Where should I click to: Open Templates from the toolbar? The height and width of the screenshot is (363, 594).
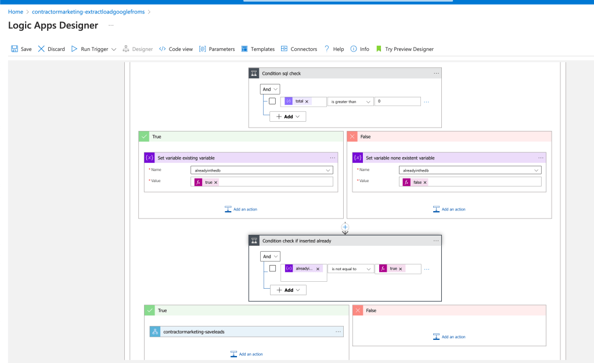[x=258, y=49]
